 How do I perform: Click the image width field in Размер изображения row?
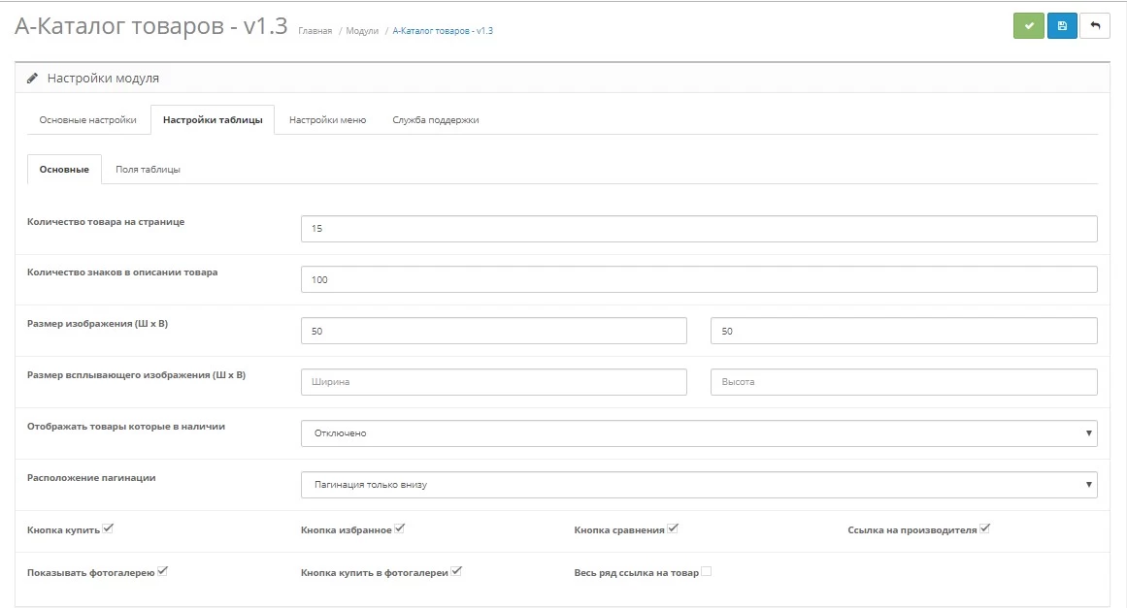[x=494, y=331]
